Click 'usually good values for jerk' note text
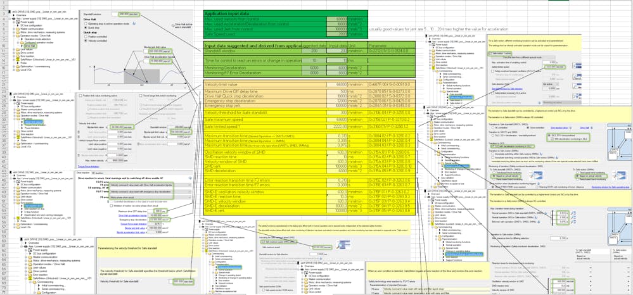 pos(439,30)
